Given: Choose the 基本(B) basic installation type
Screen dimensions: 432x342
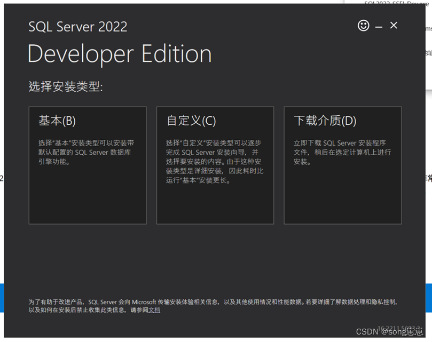Looking at the screenshot, I should (x=88, y=165).
